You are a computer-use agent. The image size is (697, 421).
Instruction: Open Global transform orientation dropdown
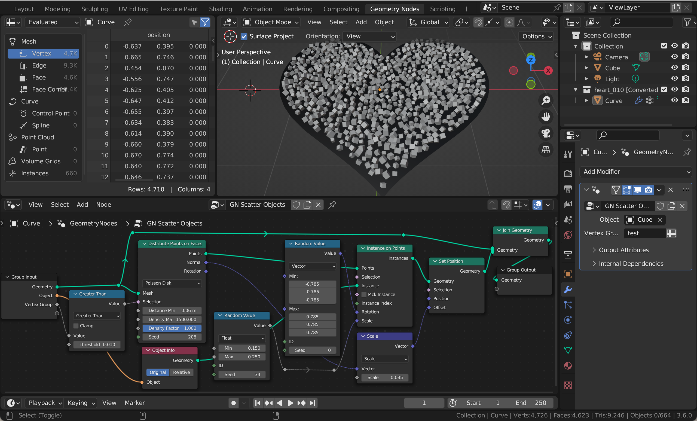click(428, 22)
